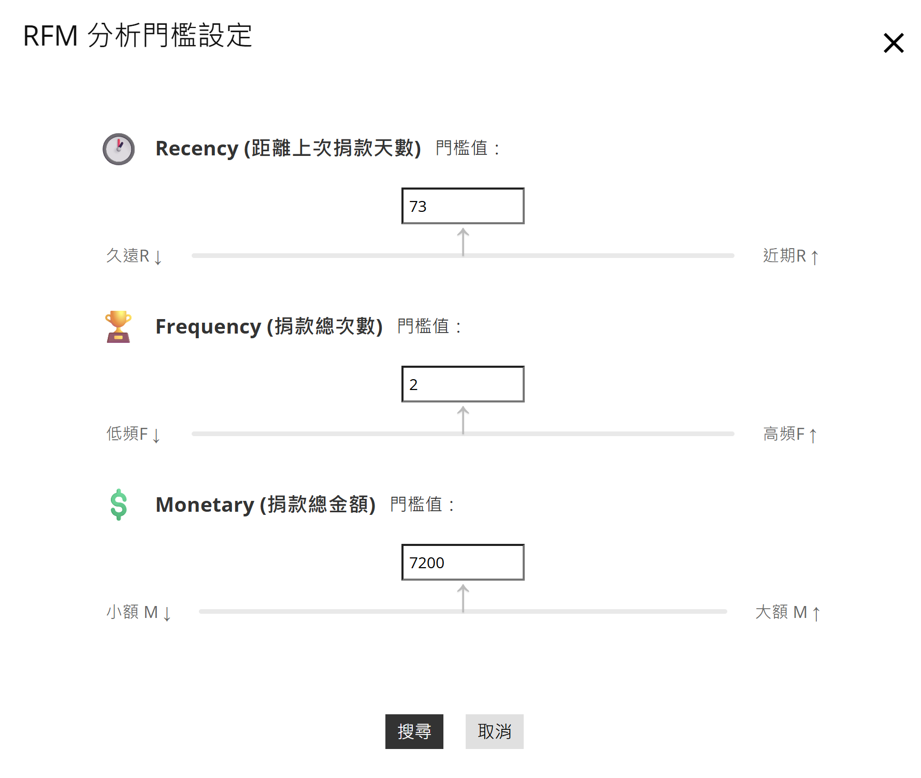This screenshot has width=921, height=778.
Task: Click the 大額 M↑ label
Action: point(787,612)
